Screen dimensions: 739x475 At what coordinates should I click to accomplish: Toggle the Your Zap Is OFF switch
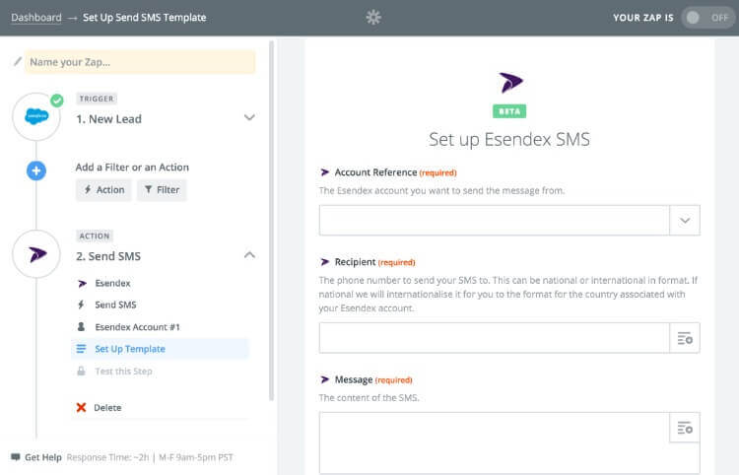point(708,18)
